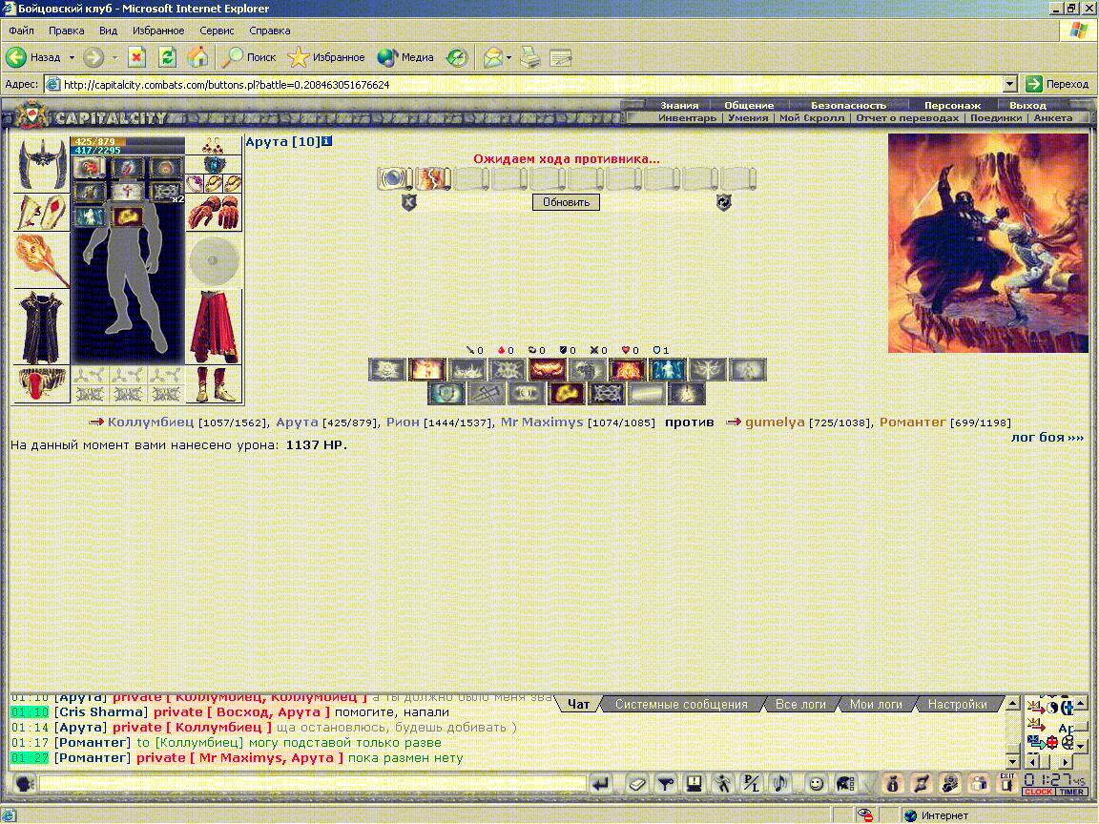Click the battle picture with dark knight

click(988, 243)
